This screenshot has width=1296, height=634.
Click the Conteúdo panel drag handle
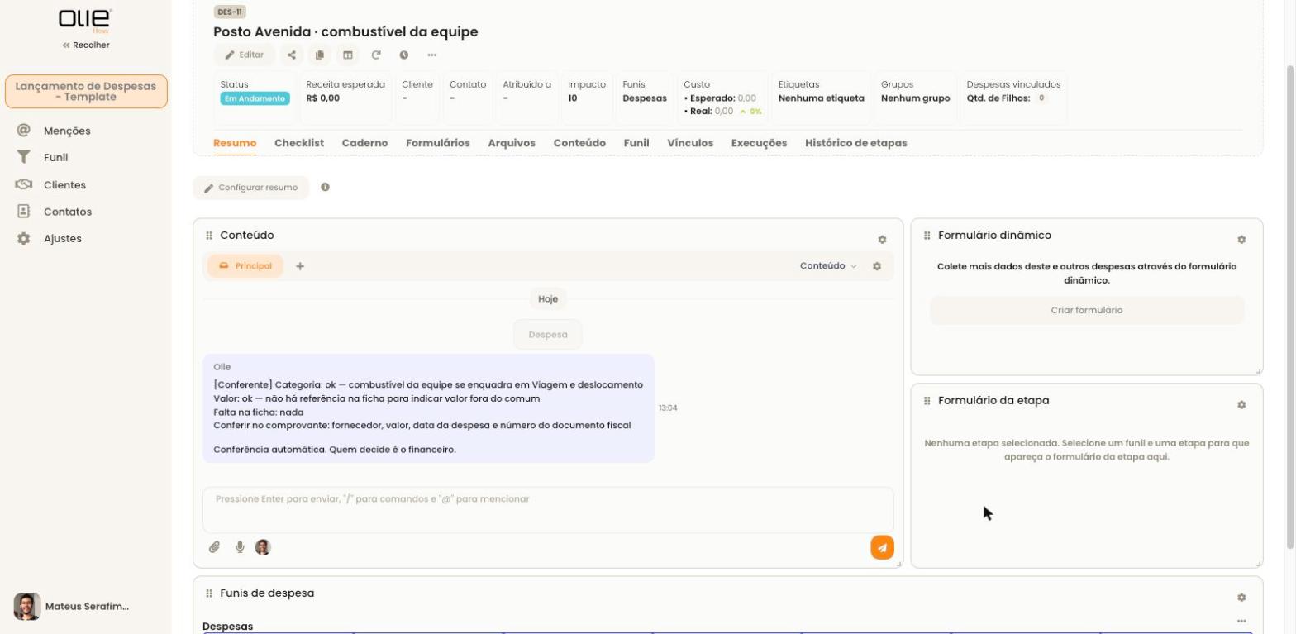209,236
